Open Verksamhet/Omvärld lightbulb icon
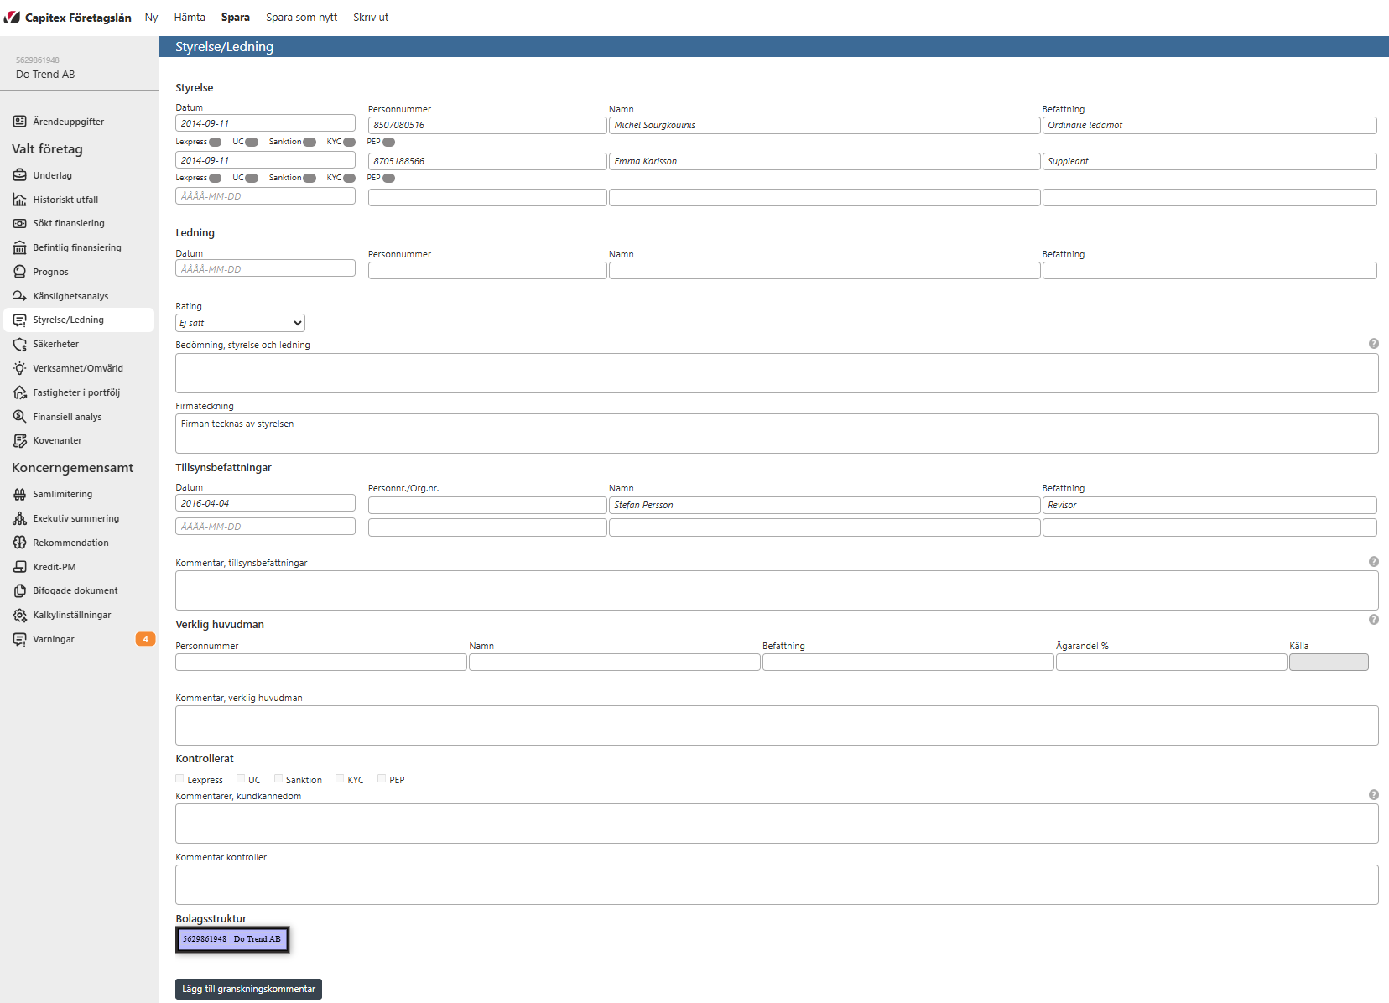1389x1003 pixels. pyautogui.click(x=19, y=368)
